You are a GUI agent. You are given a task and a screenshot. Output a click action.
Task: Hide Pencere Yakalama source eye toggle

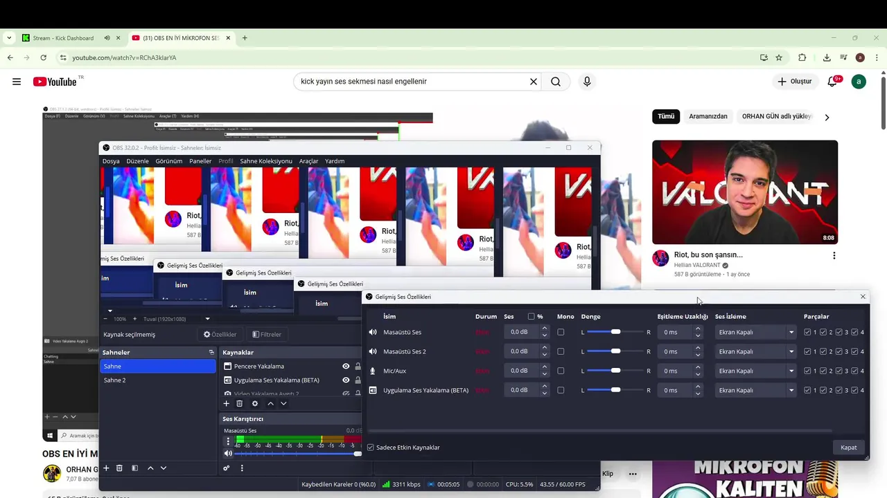tap(346, 367)
